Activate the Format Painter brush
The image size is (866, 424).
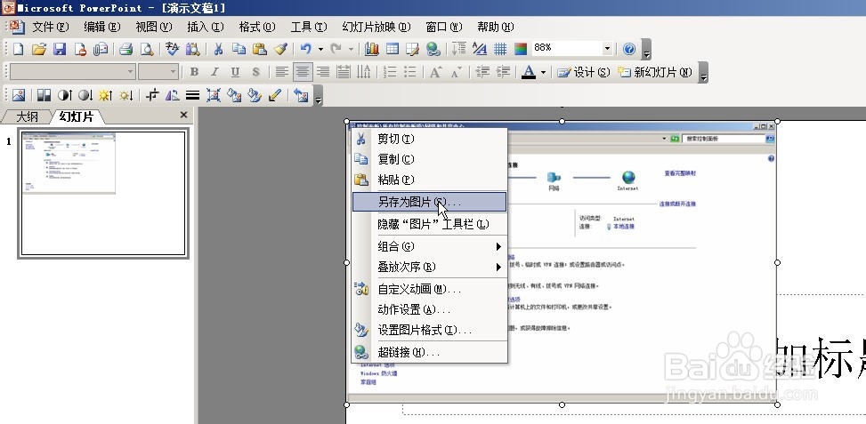click(280, 49)
